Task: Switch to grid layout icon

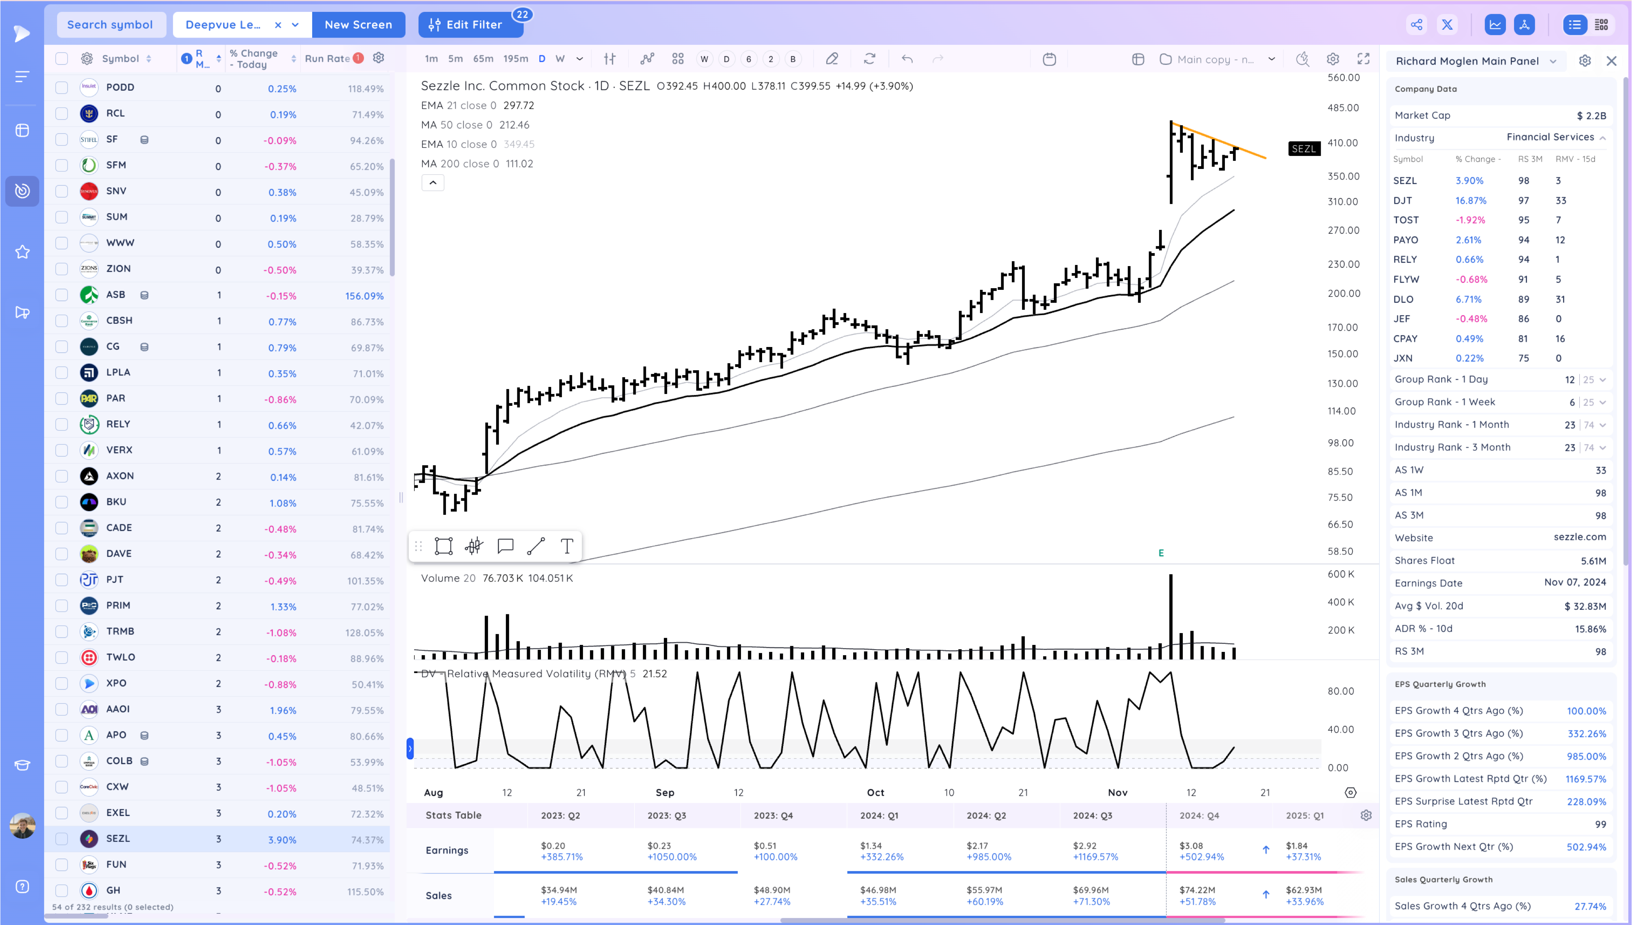Action: click(1601, 25)
